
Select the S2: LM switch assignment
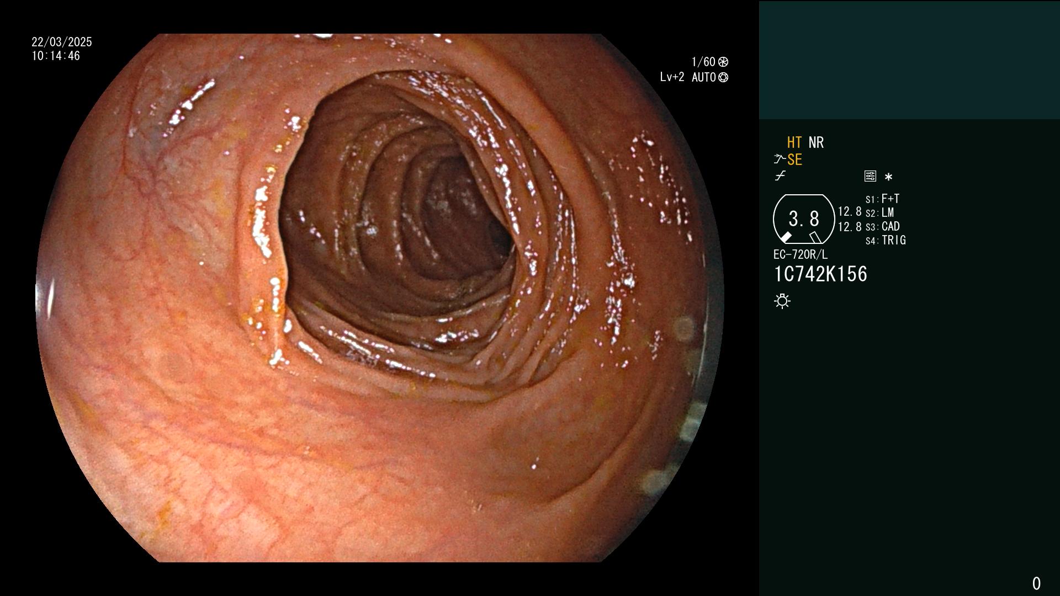click(879, 212)
